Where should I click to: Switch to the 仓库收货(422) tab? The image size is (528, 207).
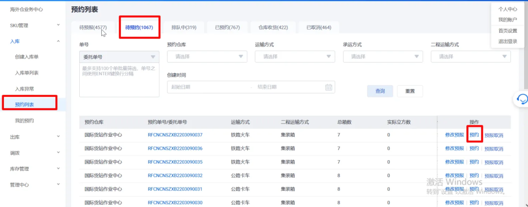click(x=273, y=27)
